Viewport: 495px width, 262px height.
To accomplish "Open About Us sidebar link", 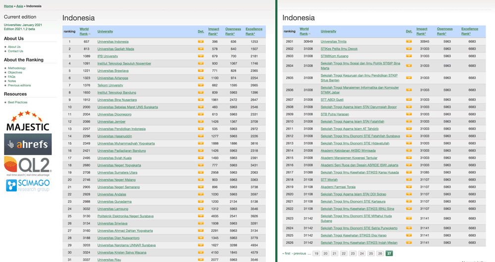I will (x=14, y=47).
